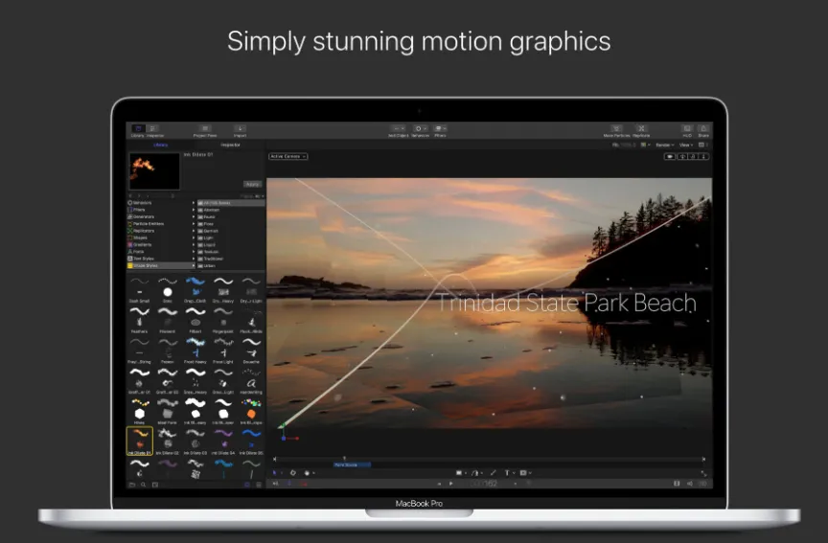Switch to the Library tab
Viewport: 828px width, 543px height.
point(161,145)
